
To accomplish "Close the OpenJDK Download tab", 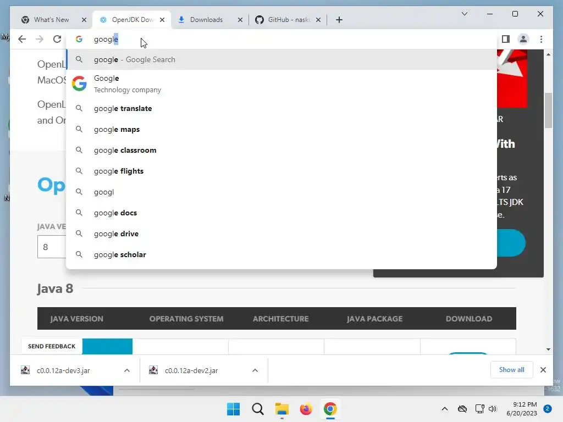I will coord(162,20).
